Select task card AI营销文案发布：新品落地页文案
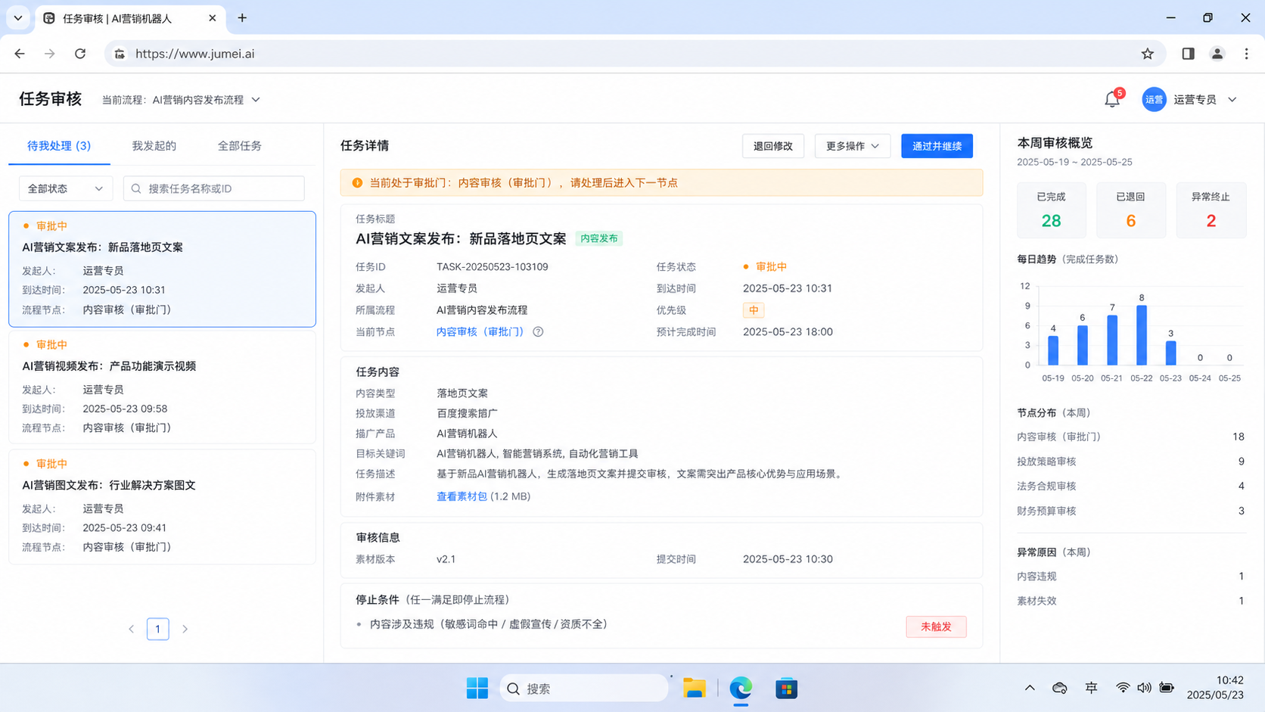Image resolution: width=1265 pixels, height=712 pixels. click(x=162, y=269)
